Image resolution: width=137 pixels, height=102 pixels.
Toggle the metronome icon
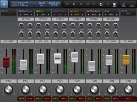click(x=108, y=4)
